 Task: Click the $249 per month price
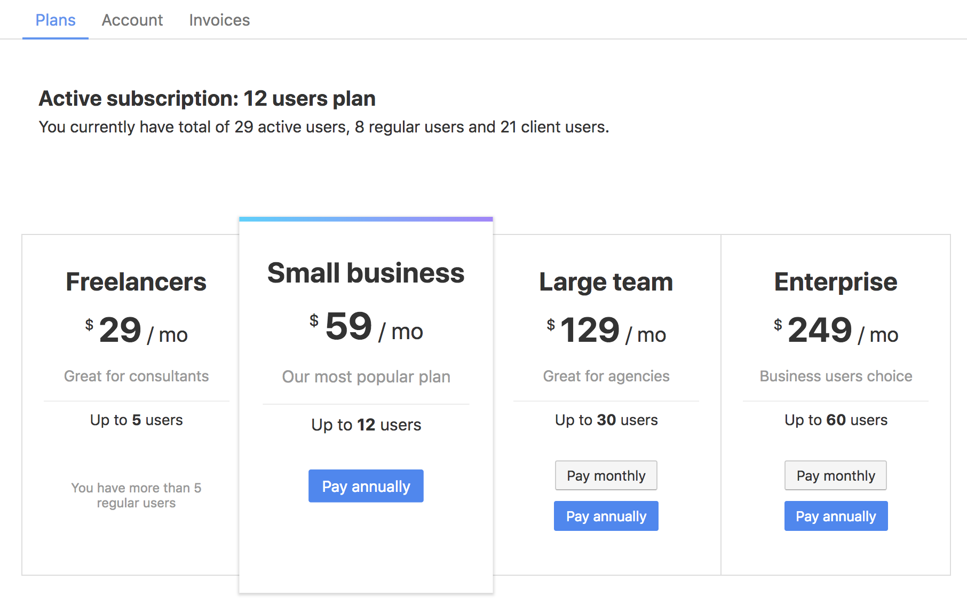[836, 330]
